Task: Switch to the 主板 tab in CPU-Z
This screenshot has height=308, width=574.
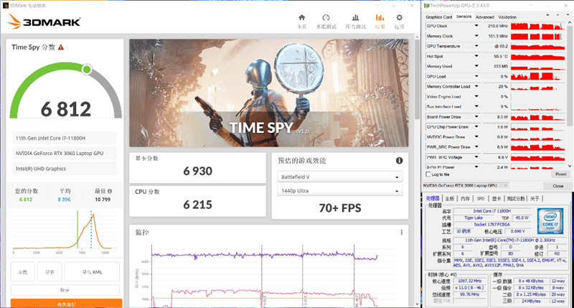Action: click(x=450, y=198)
